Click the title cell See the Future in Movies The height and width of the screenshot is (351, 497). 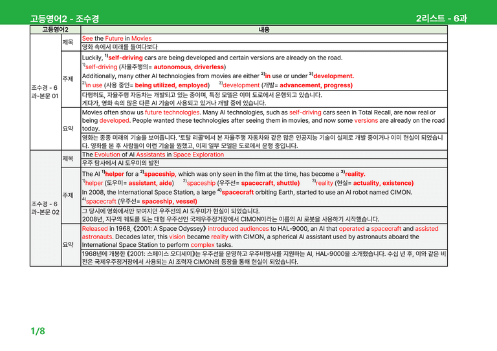(264, 38)
